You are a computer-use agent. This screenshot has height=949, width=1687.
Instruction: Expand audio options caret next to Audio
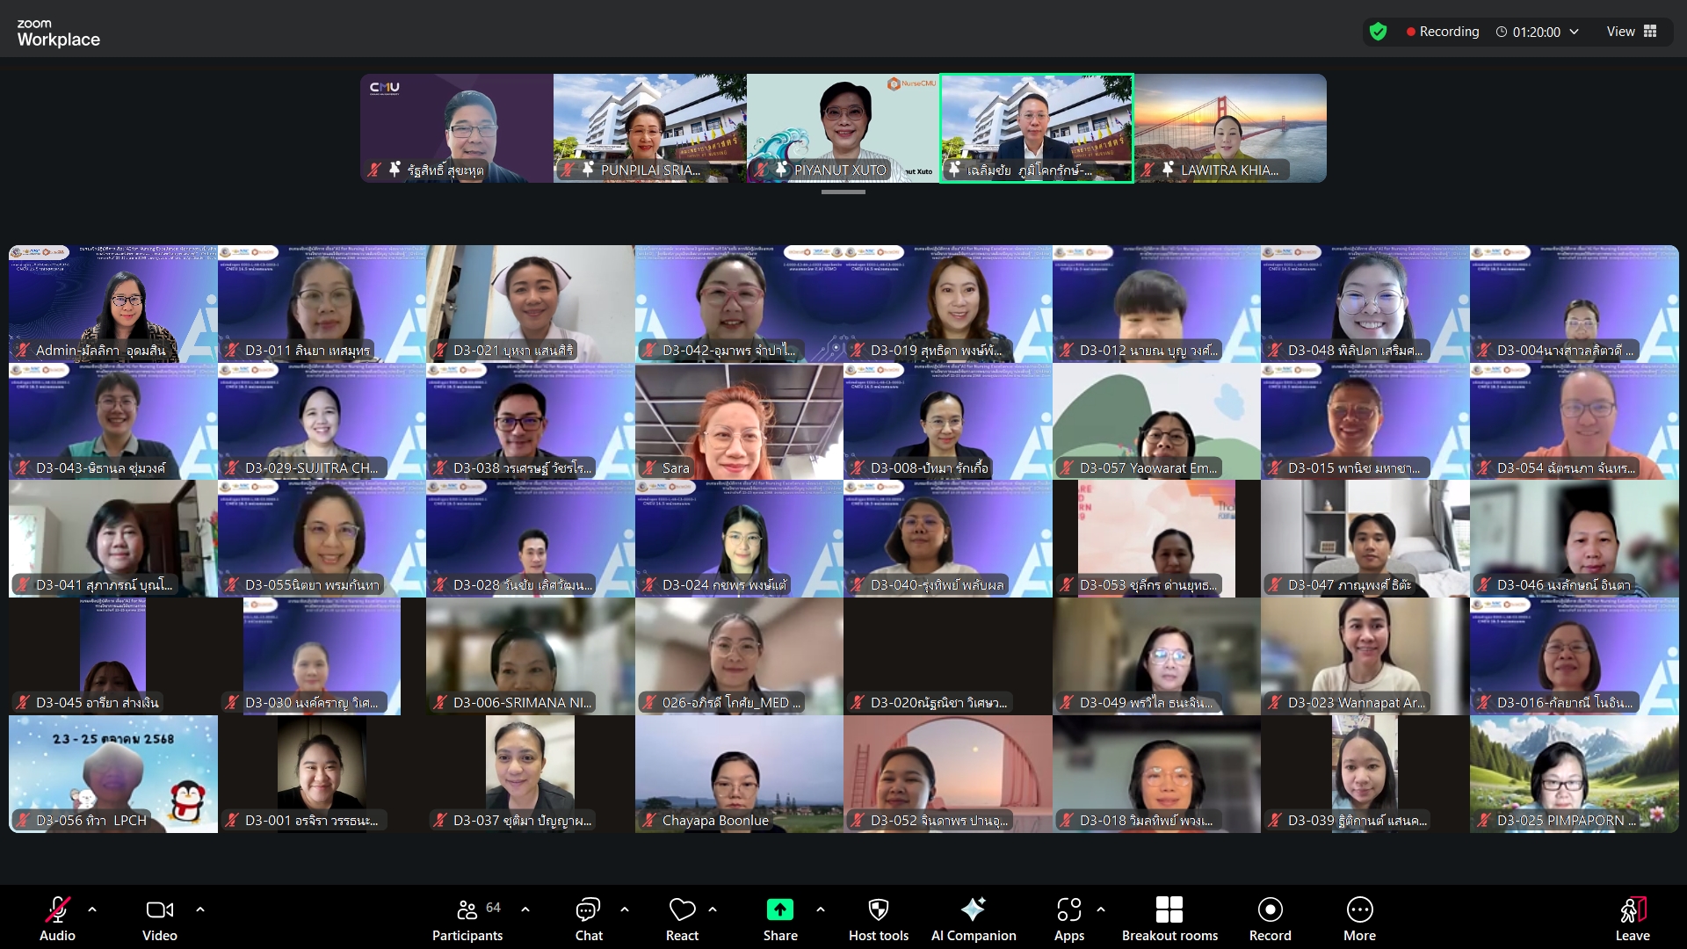click(x=92, y=909)
